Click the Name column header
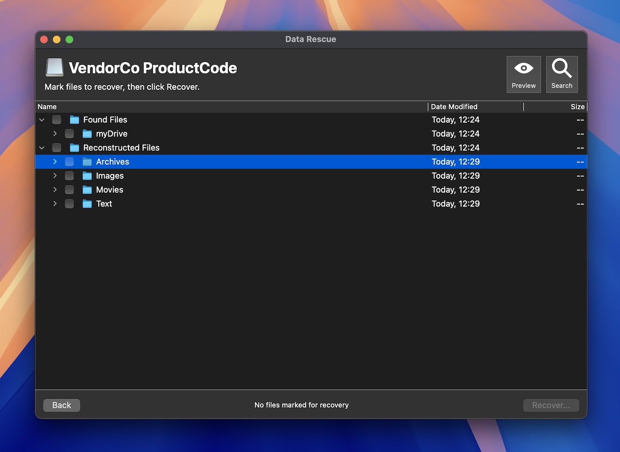 (x=47, y=107)
